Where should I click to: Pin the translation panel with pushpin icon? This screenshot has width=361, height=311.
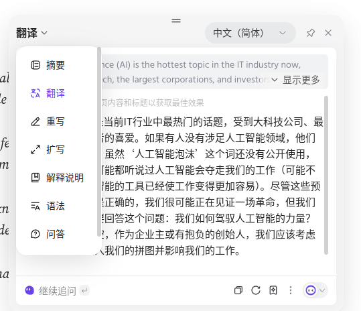310,33
